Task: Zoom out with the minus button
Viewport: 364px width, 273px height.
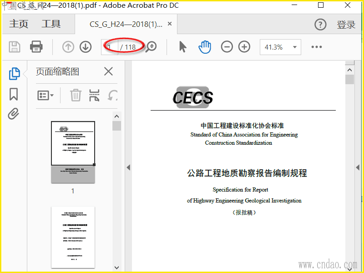Action: pyautogui.click(x=227, y=47)
